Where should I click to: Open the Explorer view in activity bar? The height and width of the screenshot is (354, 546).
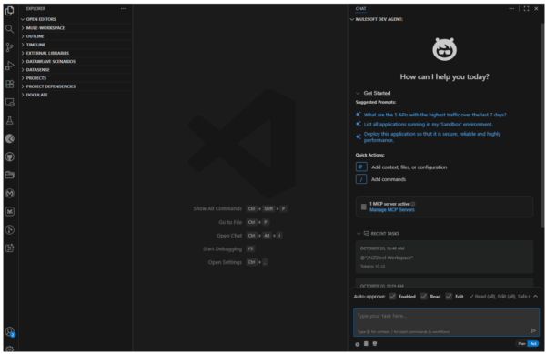pyautogui.click(x=10, y=11)
